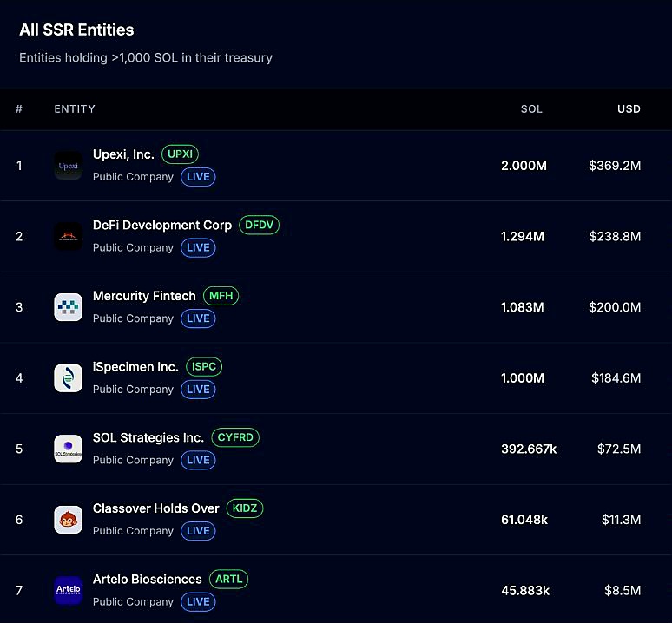Click the DFDV ticker badge
672x623 pixels.
click(x=259, y=225)
